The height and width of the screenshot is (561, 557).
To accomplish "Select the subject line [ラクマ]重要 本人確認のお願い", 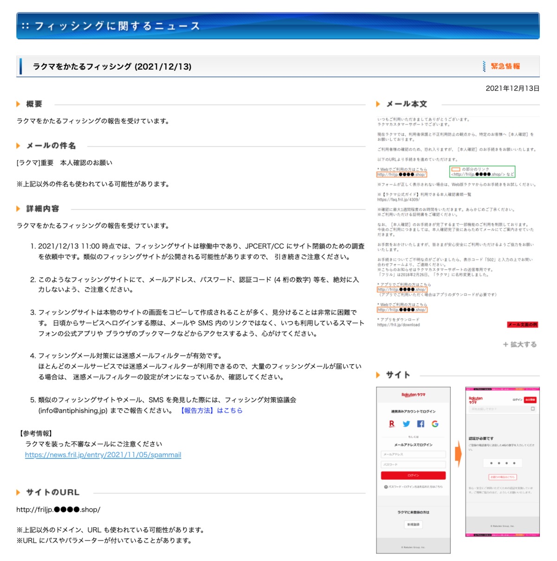I will pos(65,163).
